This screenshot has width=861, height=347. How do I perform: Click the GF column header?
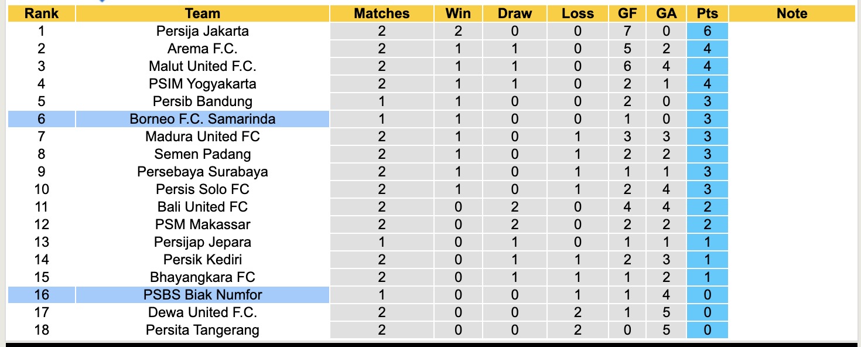(x=628, y=13)
